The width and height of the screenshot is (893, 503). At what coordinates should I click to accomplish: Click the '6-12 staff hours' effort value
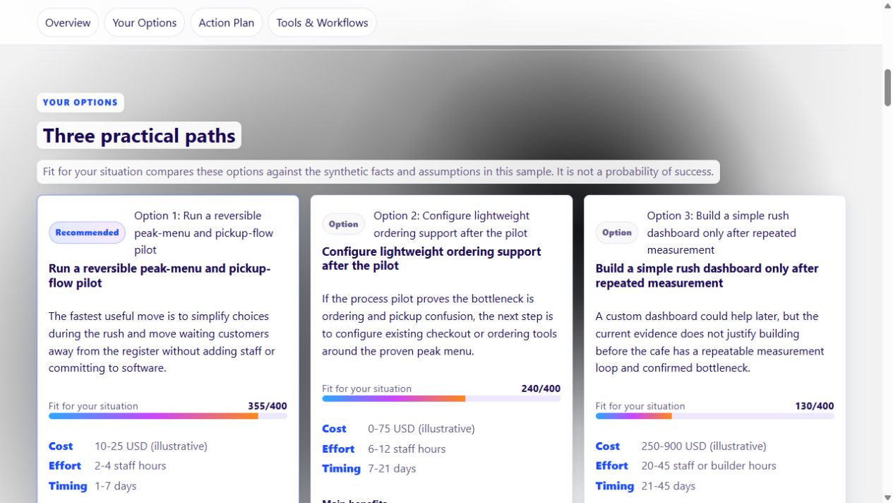pyautogui.click(x=407, y=449)
